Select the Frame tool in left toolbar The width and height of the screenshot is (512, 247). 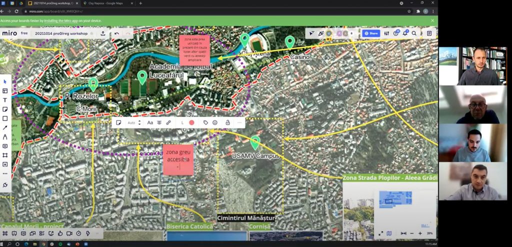(x=5, y=155)
